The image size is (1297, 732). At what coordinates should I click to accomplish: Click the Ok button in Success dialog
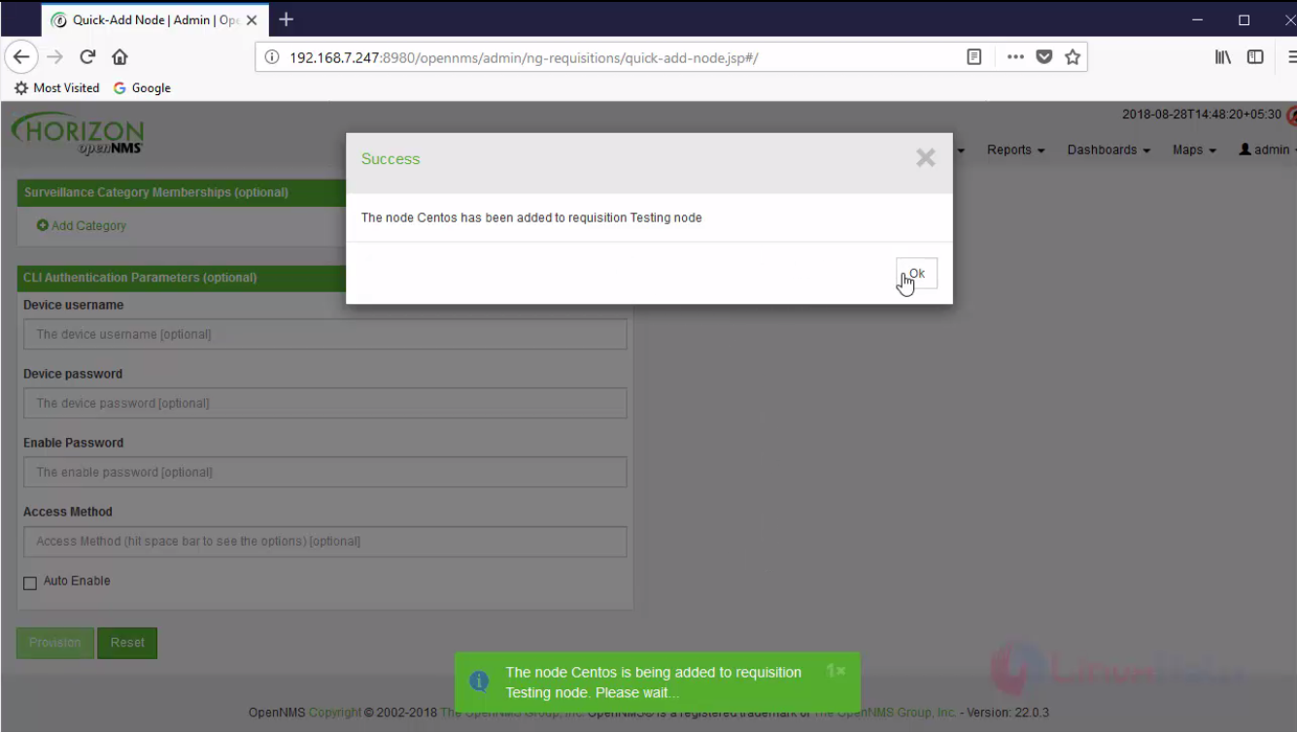pos(917,273)
